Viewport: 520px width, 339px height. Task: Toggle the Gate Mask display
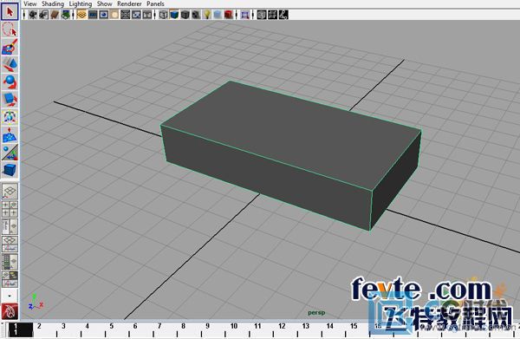click(114, 15)
